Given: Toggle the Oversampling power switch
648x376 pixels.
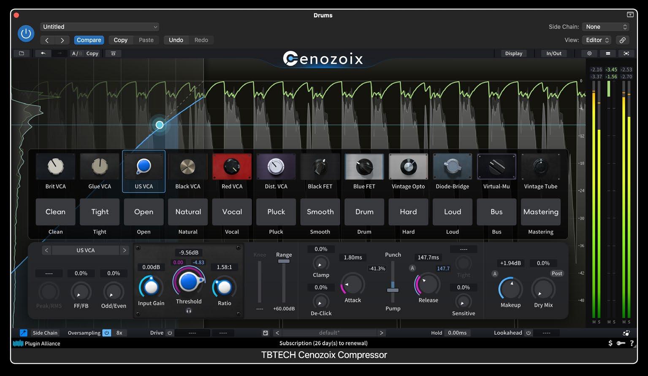Looking at the screenshot, I should coord(107,333).
